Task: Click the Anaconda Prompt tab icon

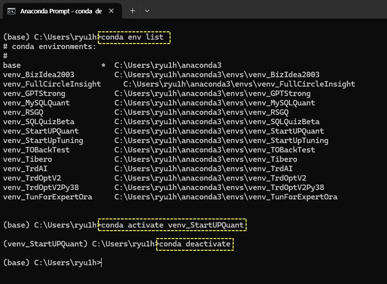Action: tap(11, 11)
